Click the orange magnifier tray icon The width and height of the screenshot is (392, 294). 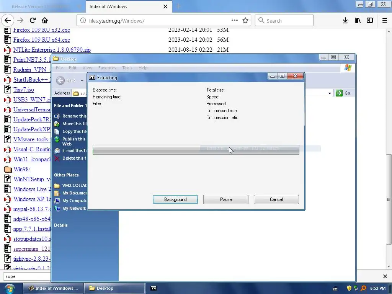364,288
